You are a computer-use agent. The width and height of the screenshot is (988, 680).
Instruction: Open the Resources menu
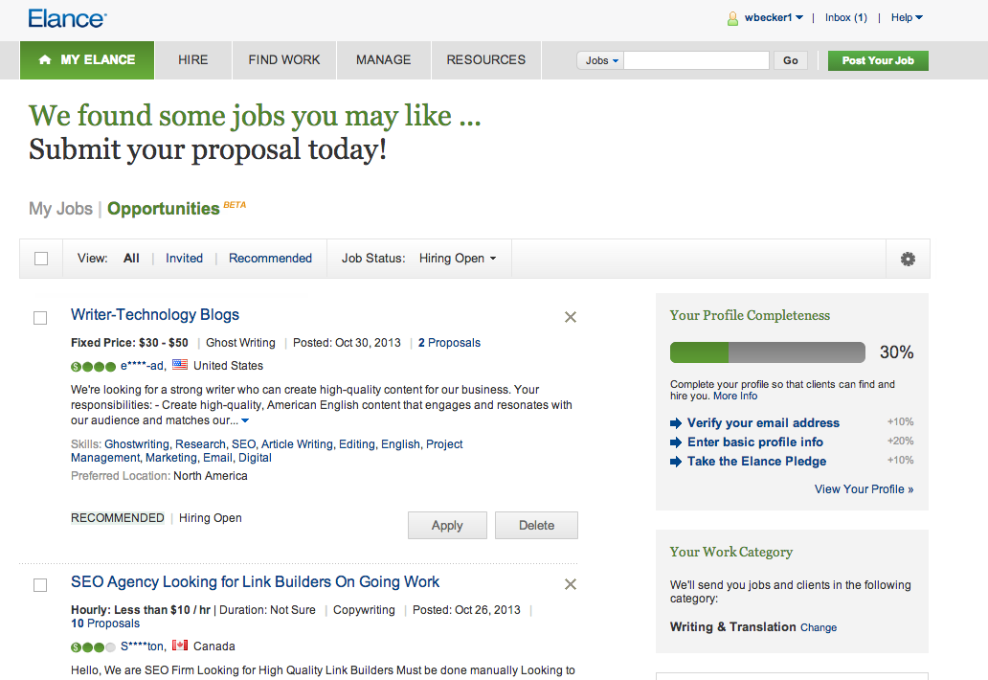(485, 60)
